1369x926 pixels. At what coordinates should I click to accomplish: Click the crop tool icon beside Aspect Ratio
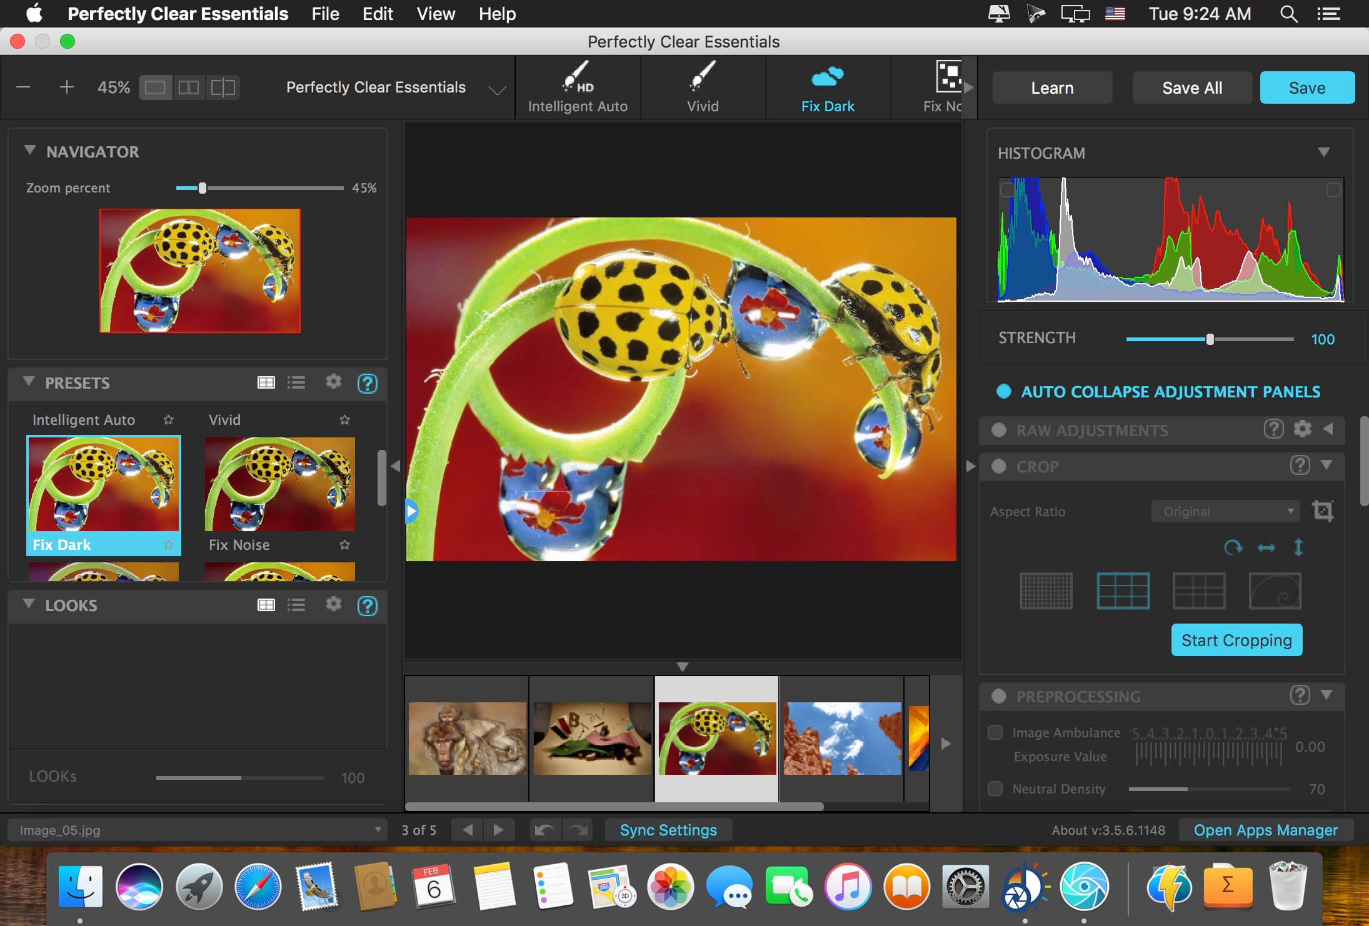point(1322,511)
